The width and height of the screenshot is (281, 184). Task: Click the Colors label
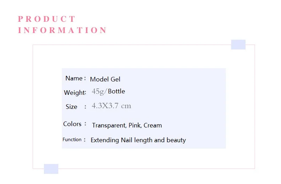point(72,124)
